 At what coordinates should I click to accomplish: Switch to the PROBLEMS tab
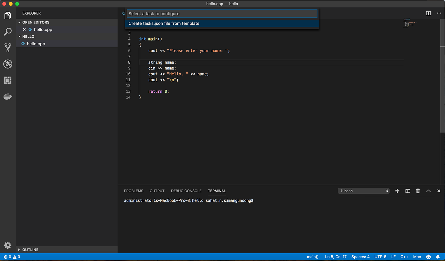133,191
